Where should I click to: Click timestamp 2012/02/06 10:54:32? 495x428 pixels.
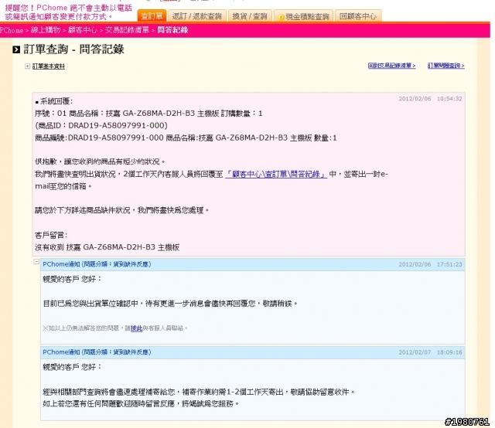430,99
